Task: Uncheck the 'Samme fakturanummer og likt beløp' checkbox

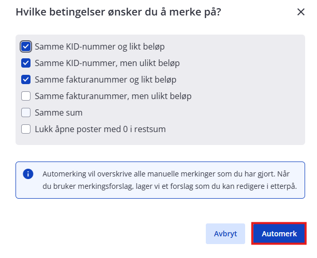Action: coord(26,79)
